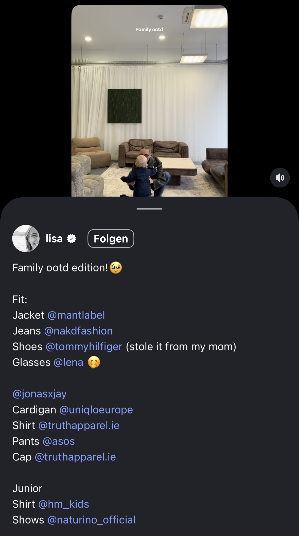299x536 pixels.
Task: Open the @uniqloeurope cardigan mention
Action: point(96,410)
